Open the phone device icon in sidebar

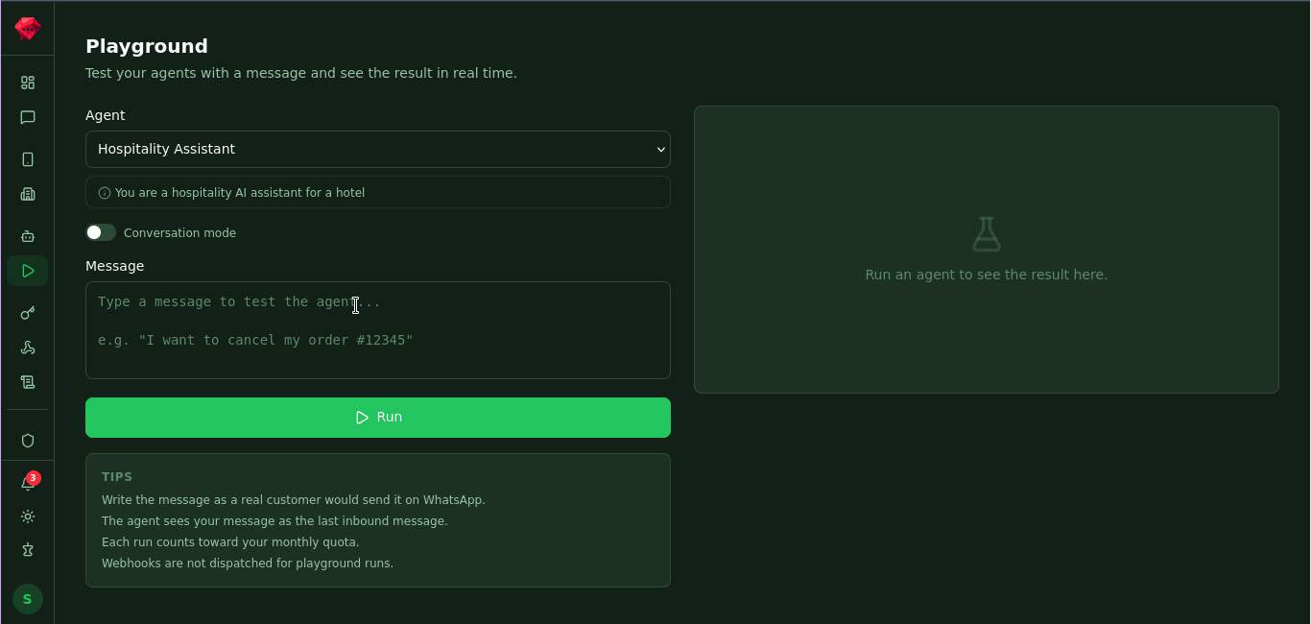pos(28,159)
